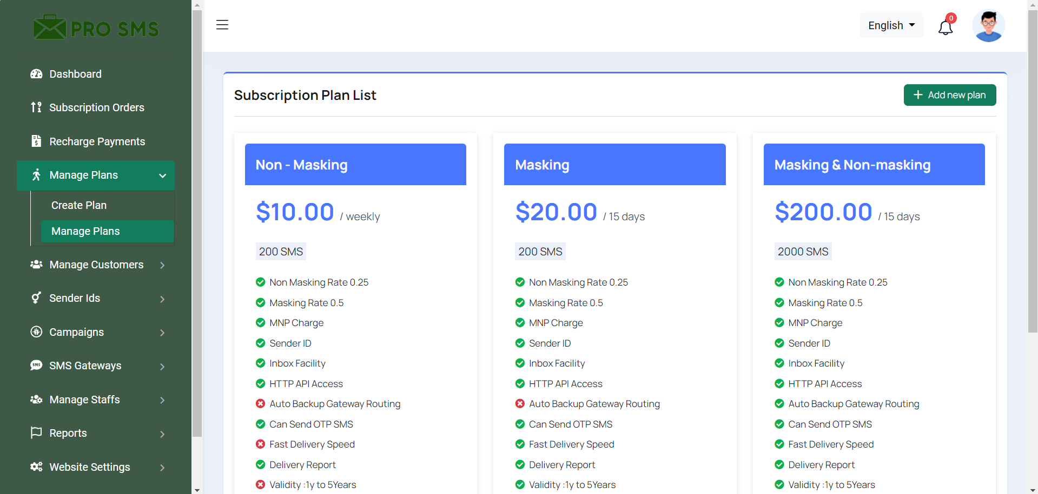Click the Non - Masking plan header

pos(355,165)
